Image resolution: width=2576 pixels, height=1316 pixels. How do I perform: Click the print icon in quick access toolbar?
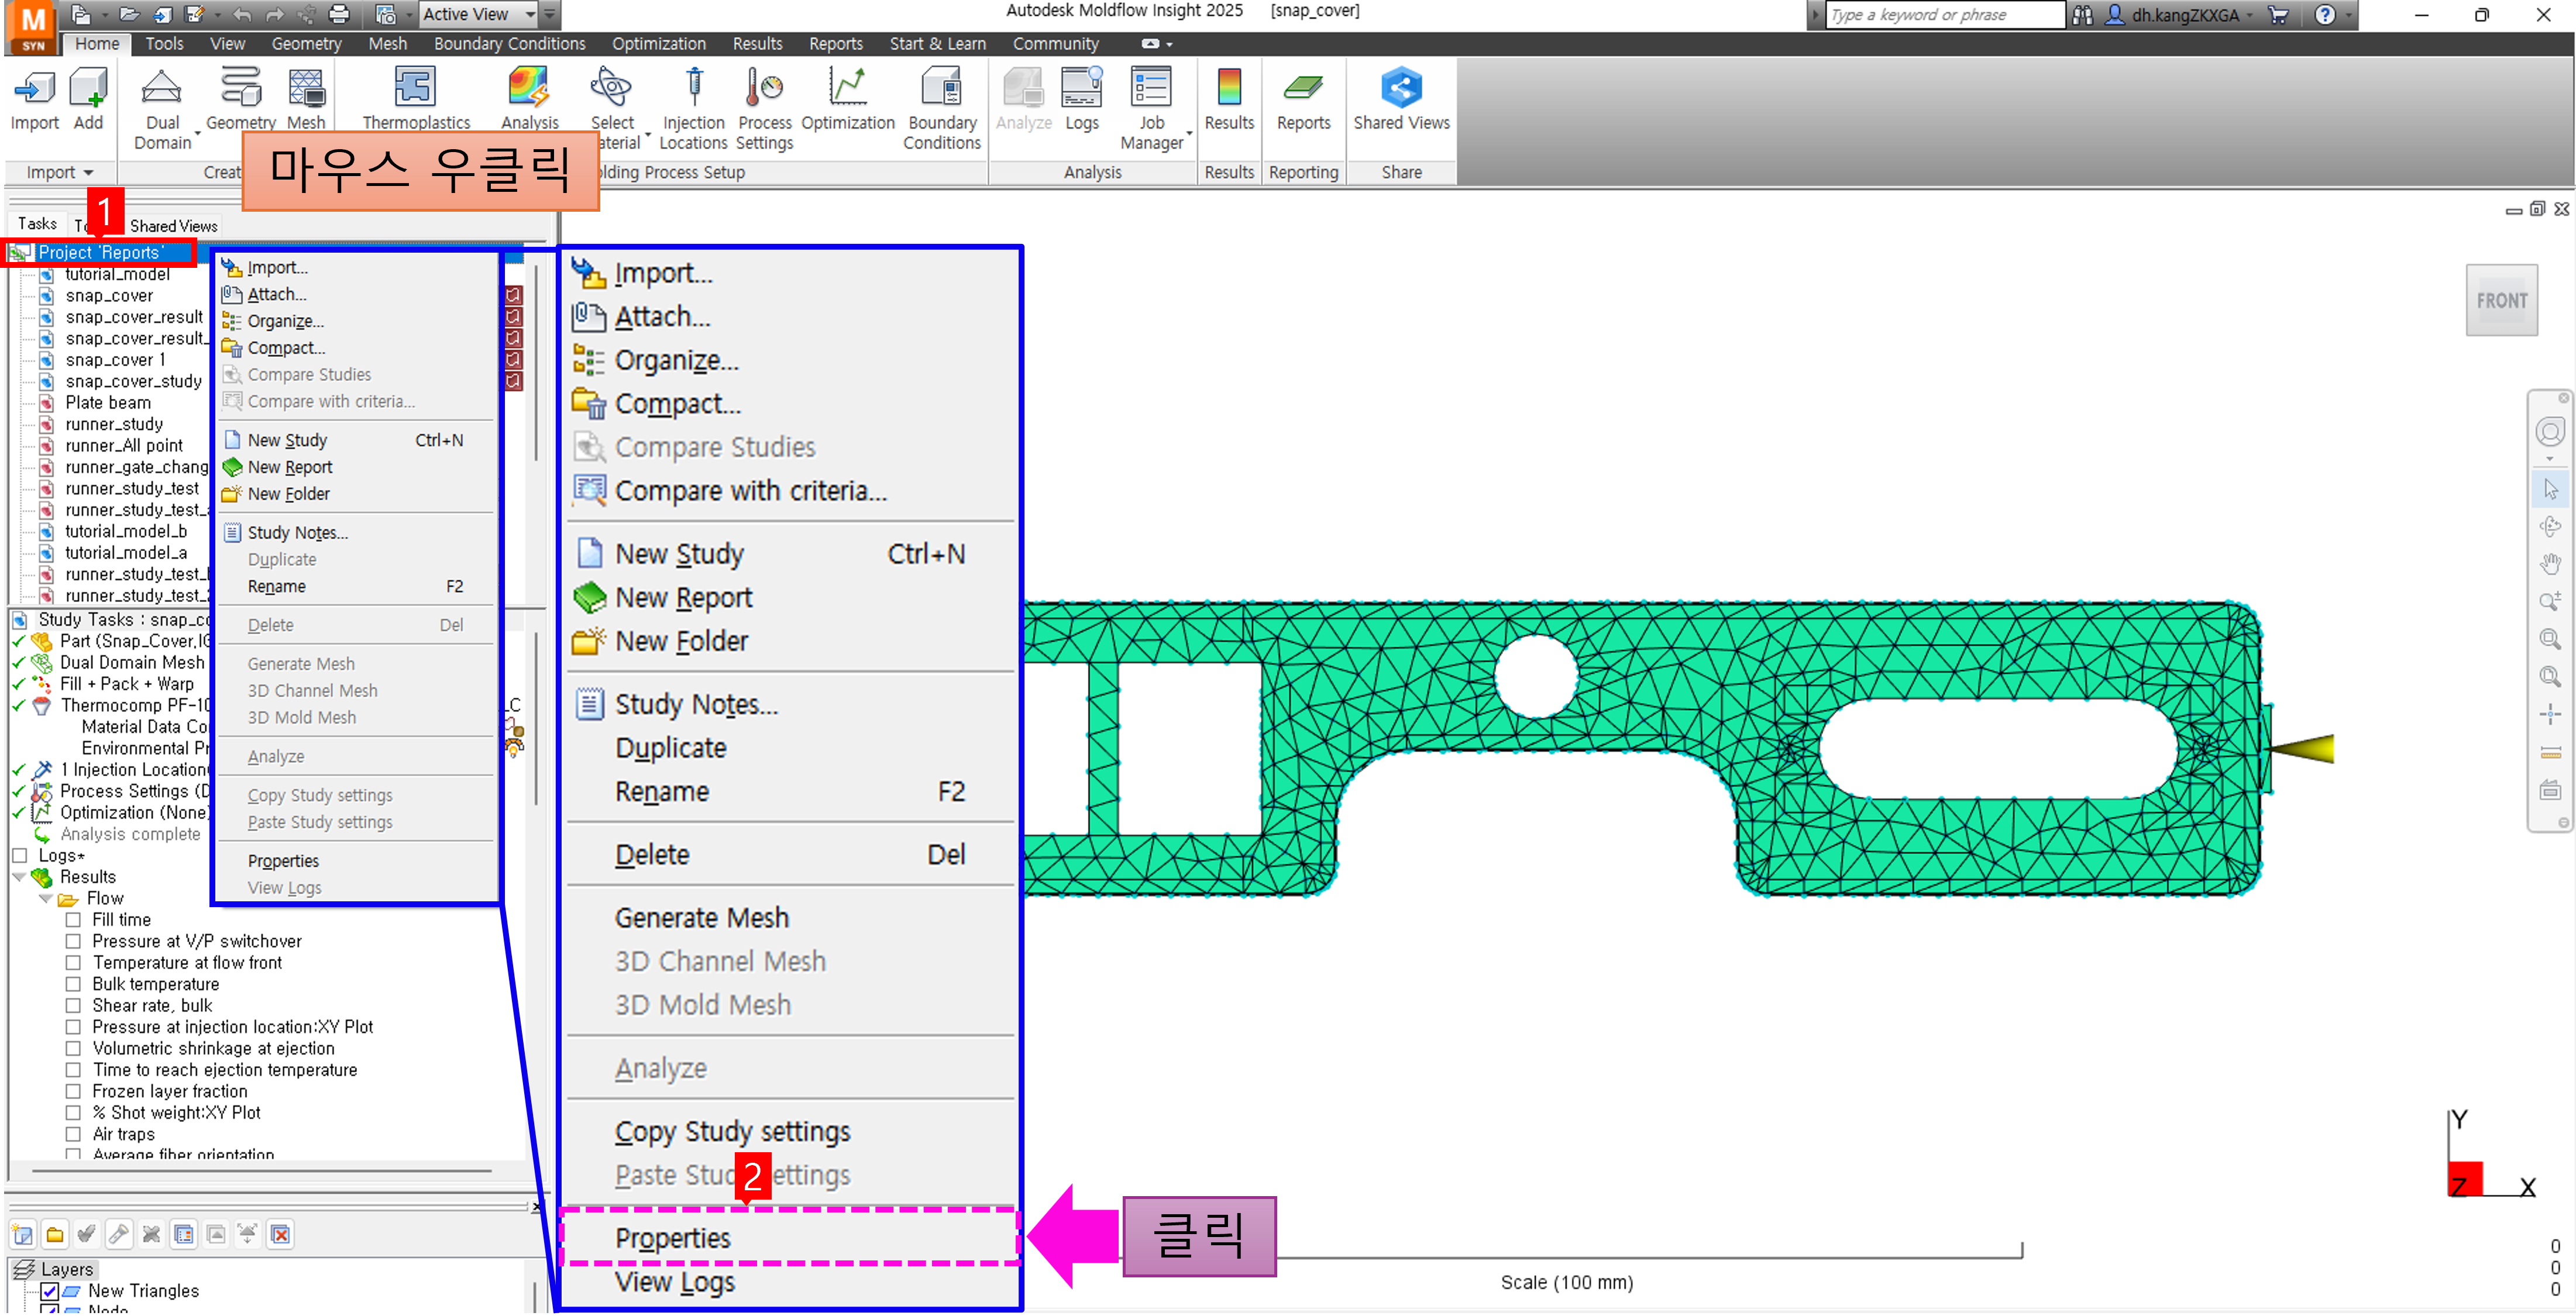(339, 15)
